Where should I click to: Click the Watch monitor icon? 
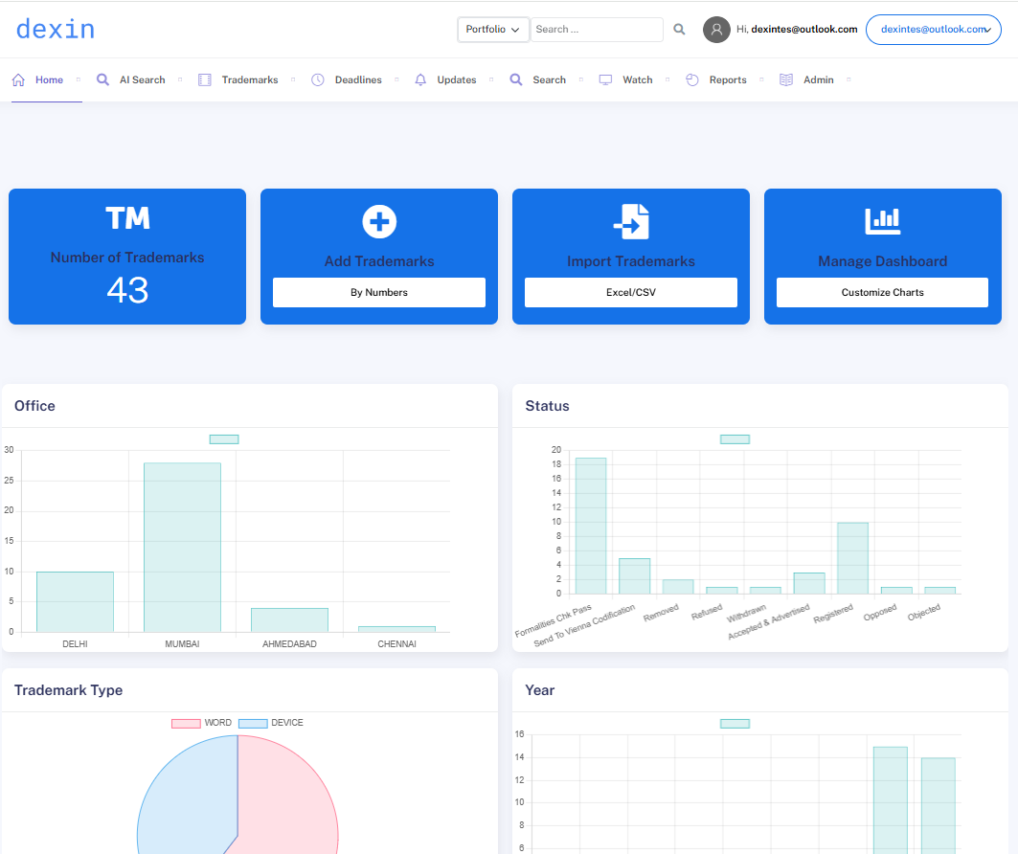pyautogui.click(x=606, y=79)
